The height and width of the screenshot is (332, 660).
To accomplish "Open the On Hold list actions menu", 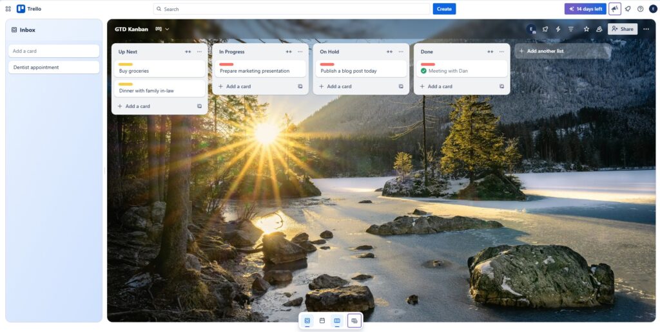I will 401,51.
